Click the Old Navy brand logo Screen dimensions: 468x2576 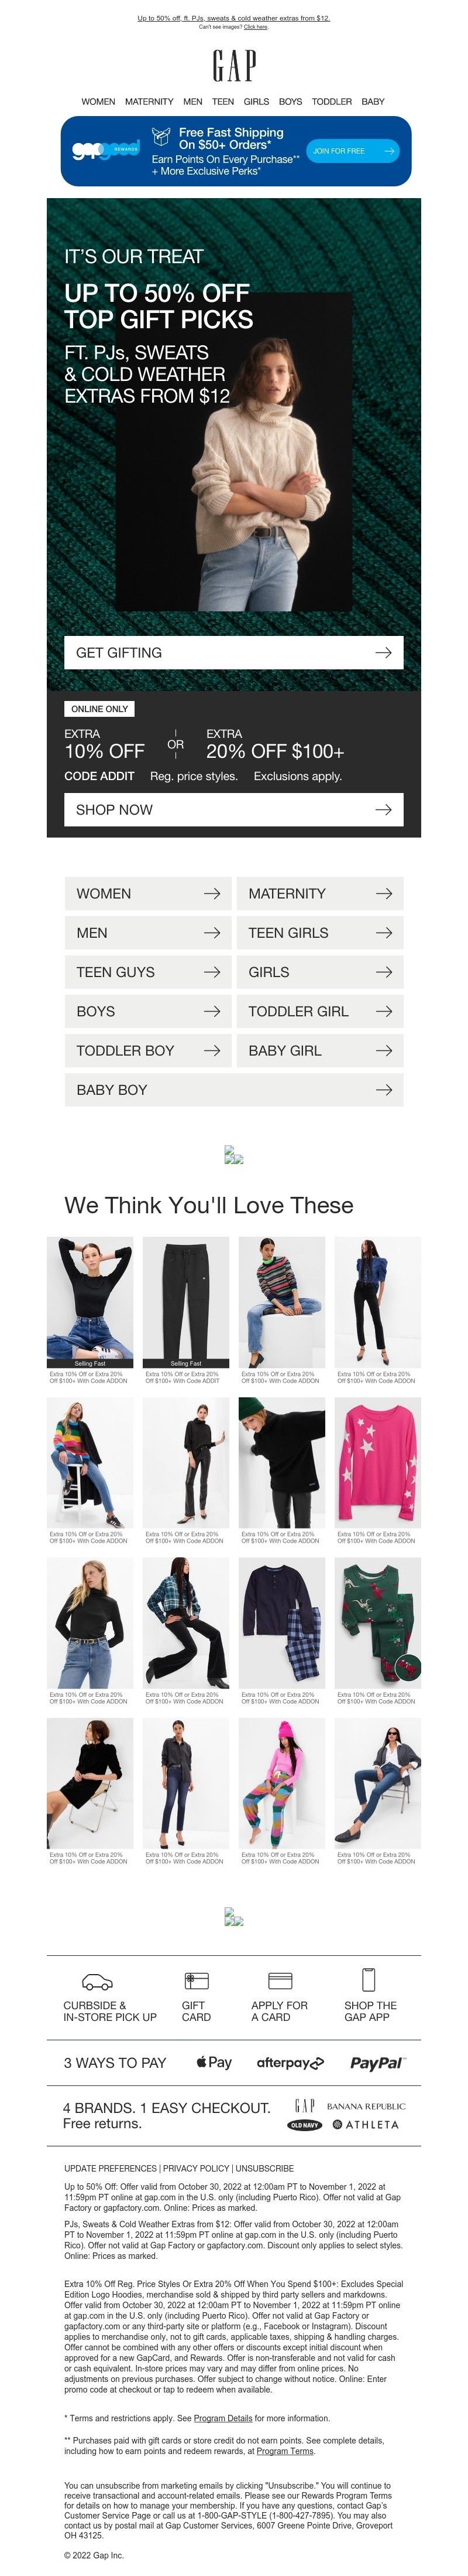click(x=304, y=2125)
